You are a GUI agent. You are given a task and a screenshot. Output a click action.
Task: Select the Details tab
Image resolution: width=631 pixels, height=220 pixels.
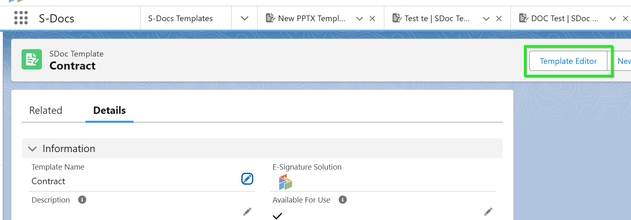click(109, 111)
